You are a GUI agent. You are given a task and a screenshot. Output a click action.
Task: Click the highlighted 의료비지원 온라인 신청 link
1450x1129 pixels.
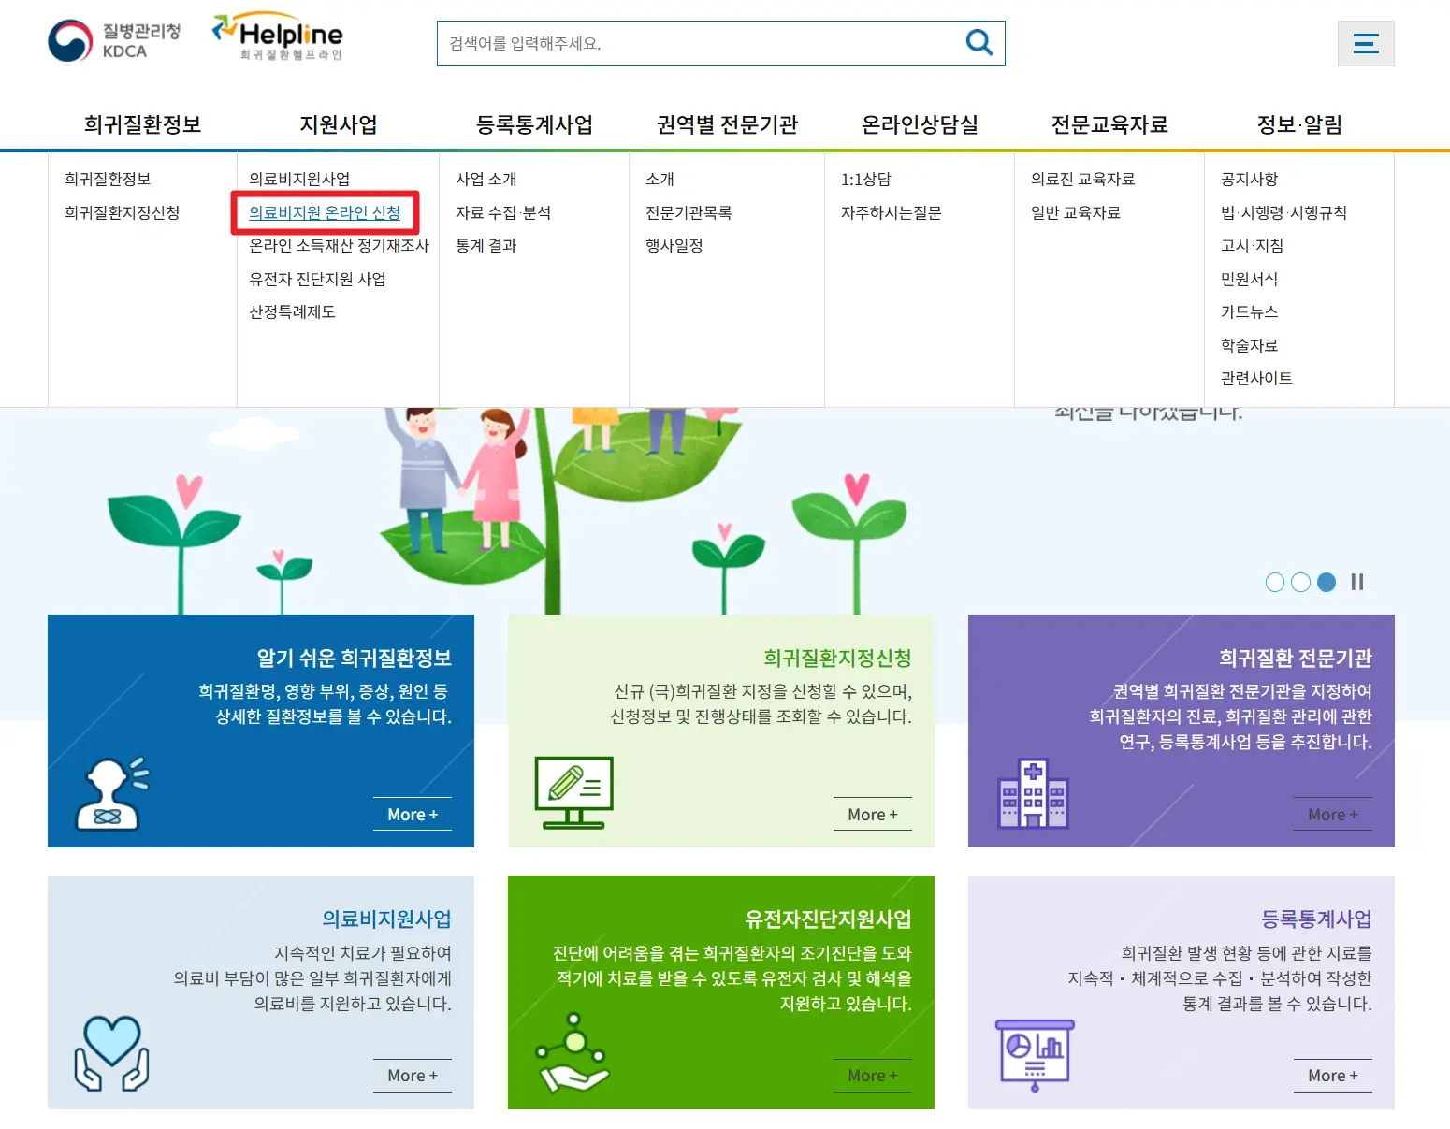[326, 212]
